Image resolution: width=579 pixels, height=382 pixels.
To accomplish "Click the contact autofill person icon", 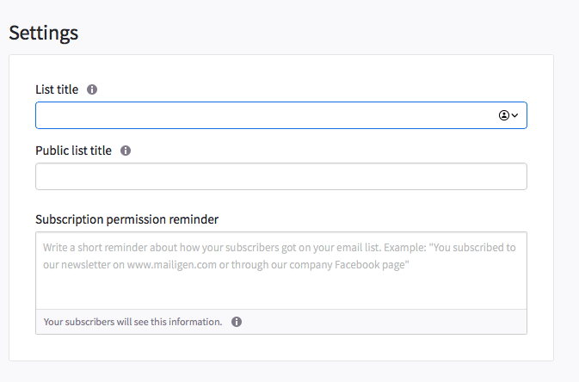I will pos(503,115).
